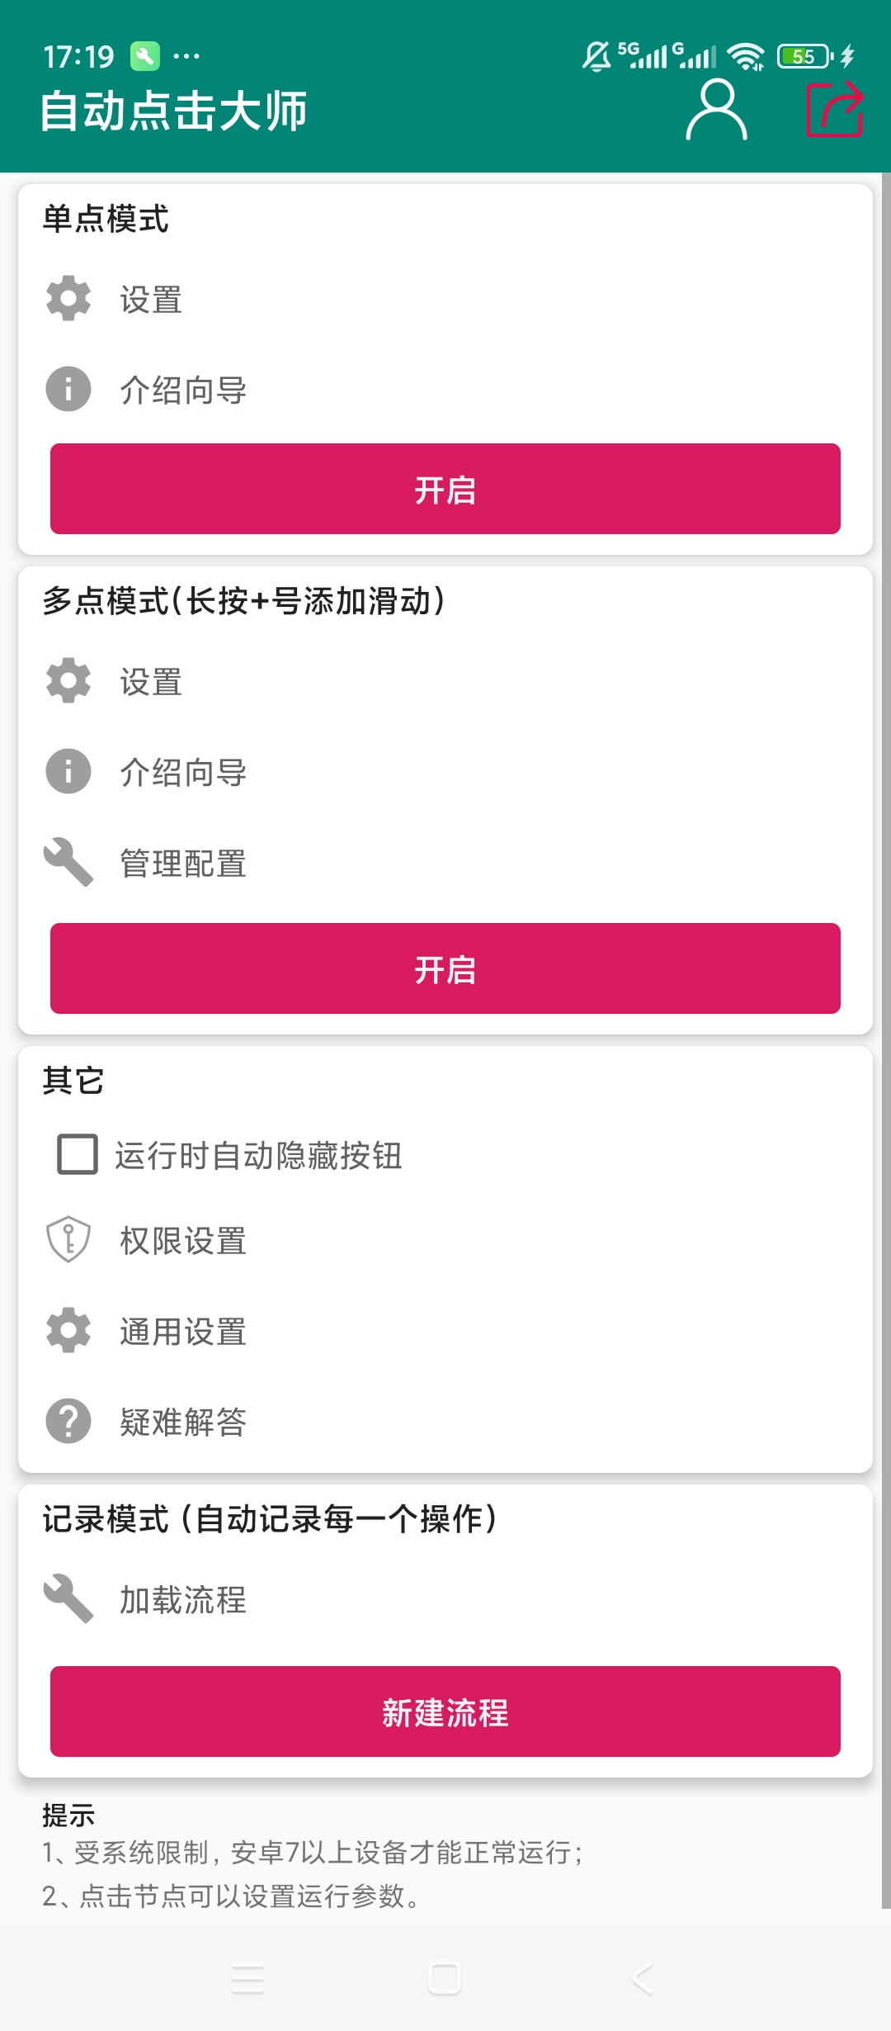The width and height of the screenshot is (891, 2031).
Task: Open 介绍向导 under 多点模式
Action: 445,772
